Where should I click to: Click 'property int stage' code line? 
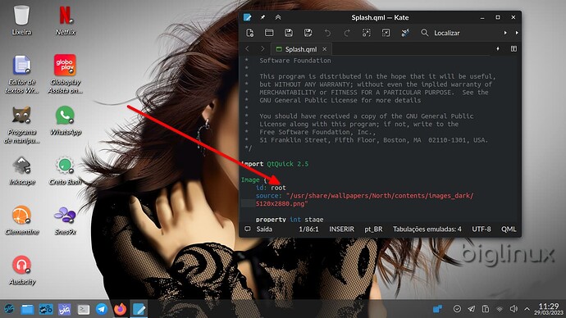point(290,219)
